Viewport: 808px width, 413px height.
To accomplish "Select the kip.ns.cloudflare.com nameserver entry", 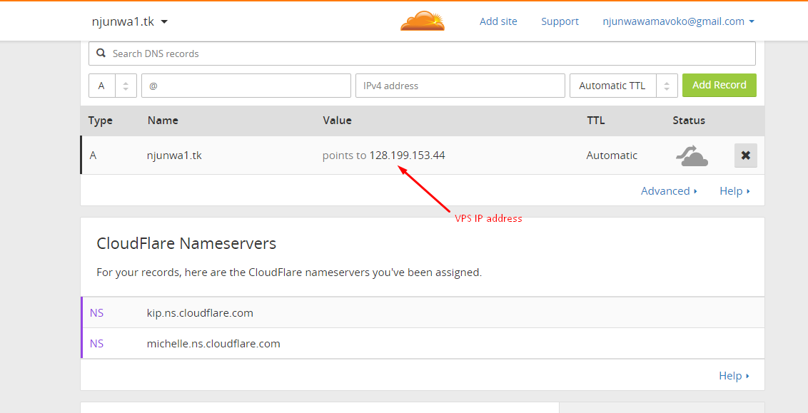I will [x=200, y=313].
